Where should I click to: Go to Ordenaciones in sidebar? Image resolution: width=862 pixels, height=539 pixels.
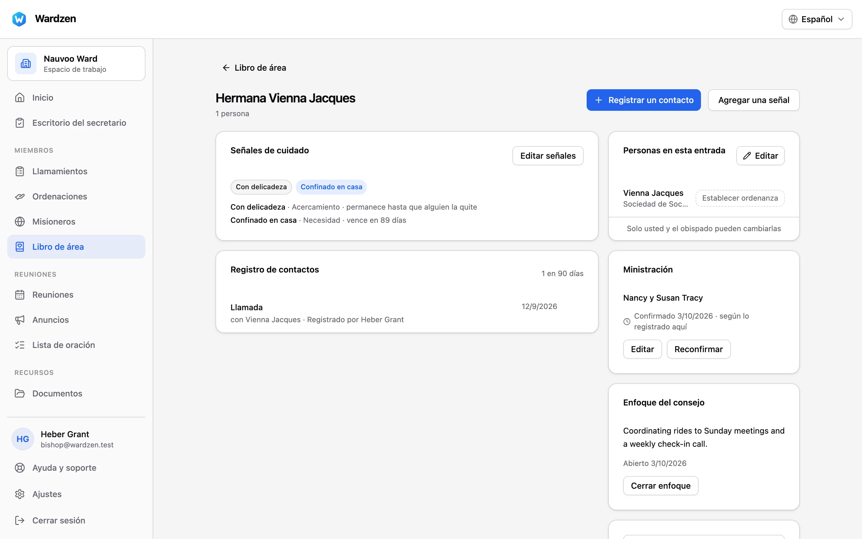tap(76, 196)
